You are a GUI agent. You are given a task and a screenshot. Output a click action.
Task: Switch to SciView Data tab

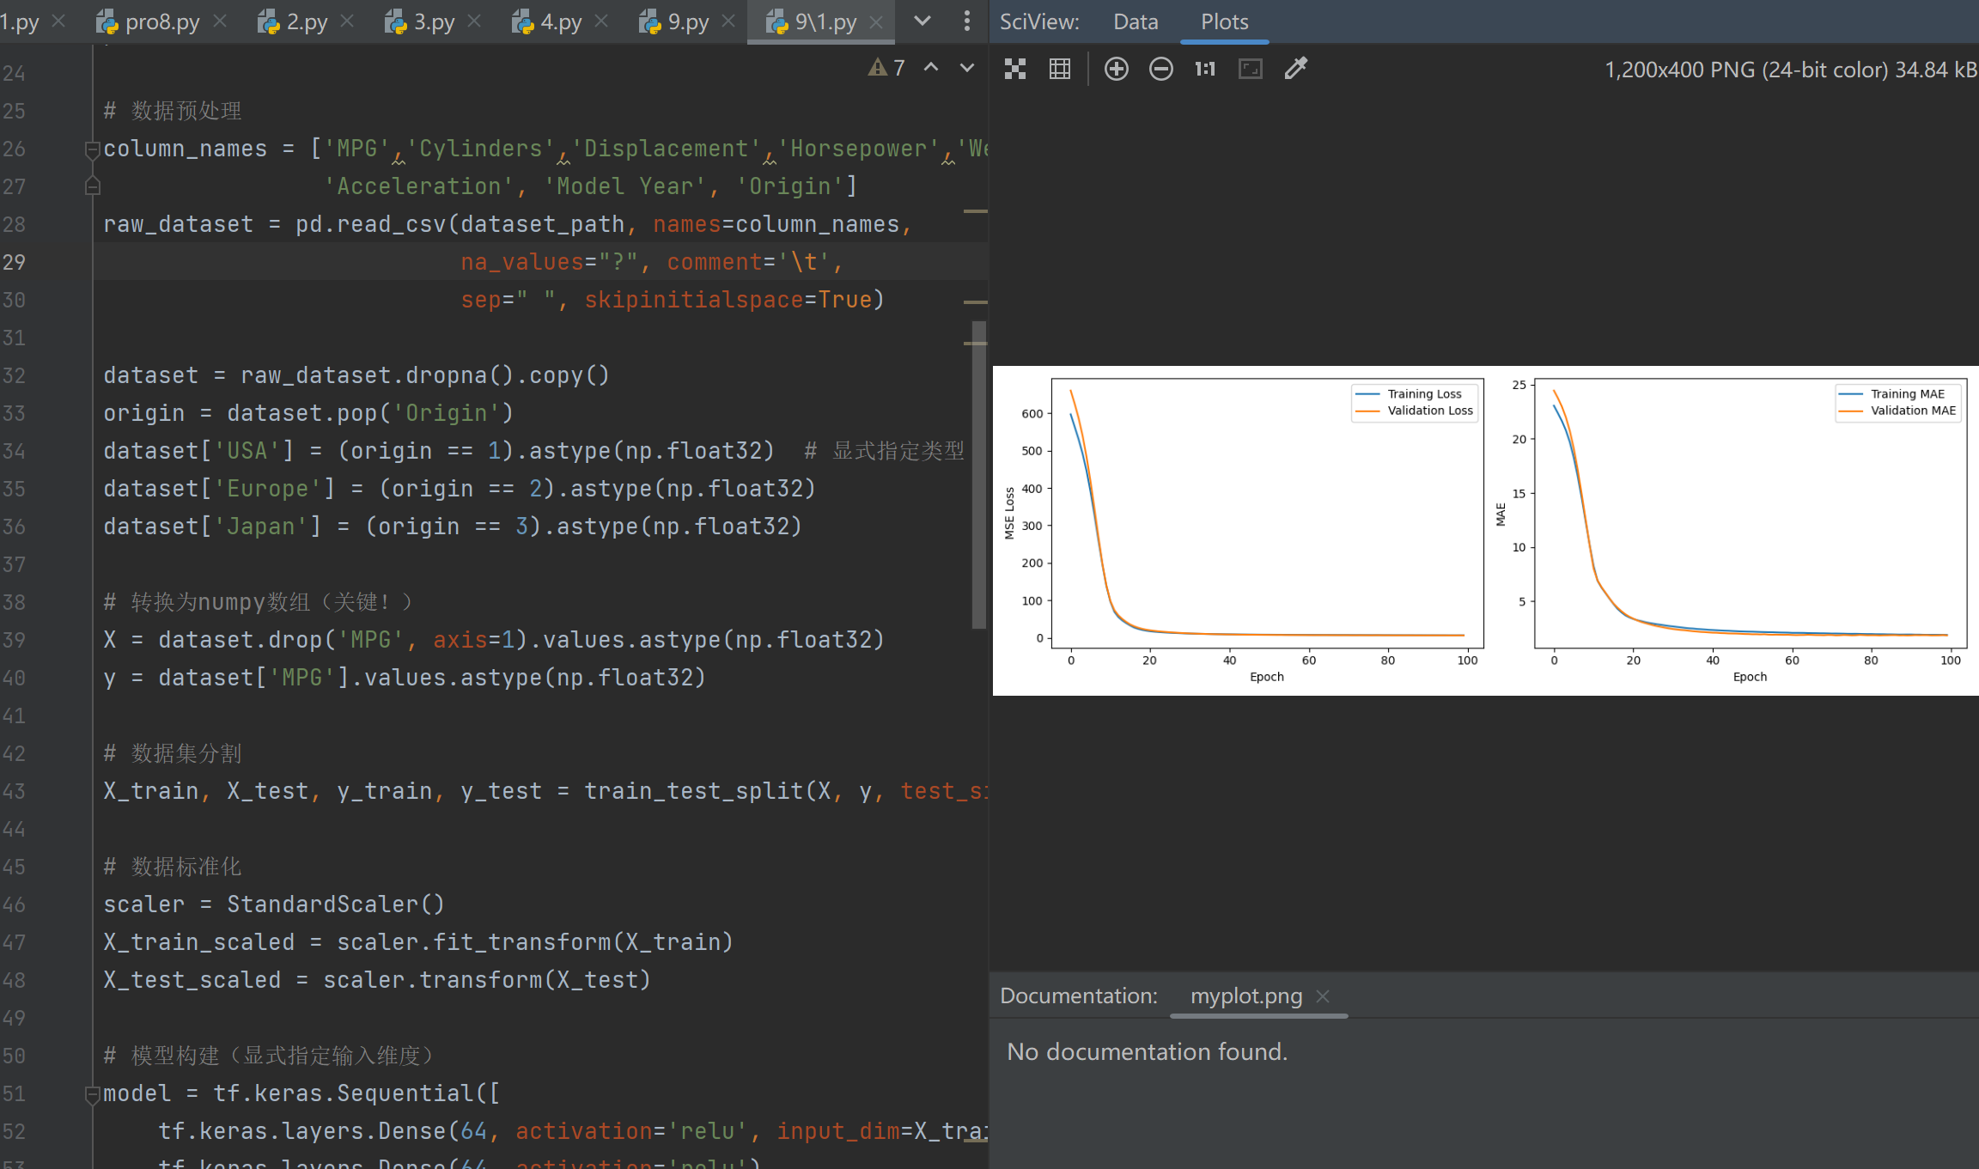pos(1136,21)
